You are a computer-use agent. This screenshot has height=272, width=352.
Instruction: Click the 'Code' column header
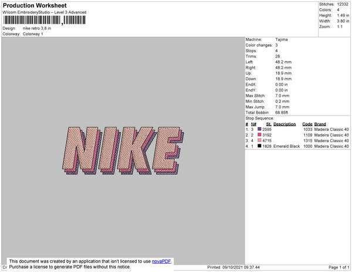307,124
